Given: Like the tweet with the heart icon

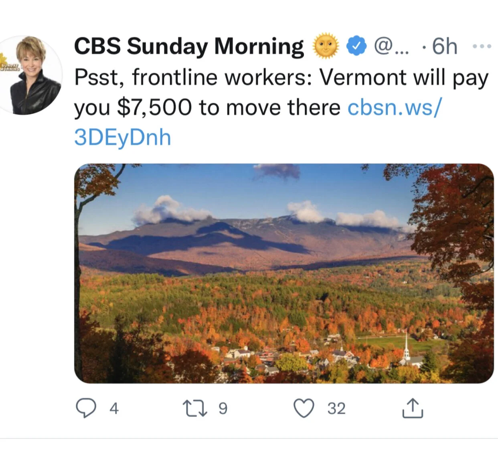Looking at the screenshot, I should pos(304,408).
